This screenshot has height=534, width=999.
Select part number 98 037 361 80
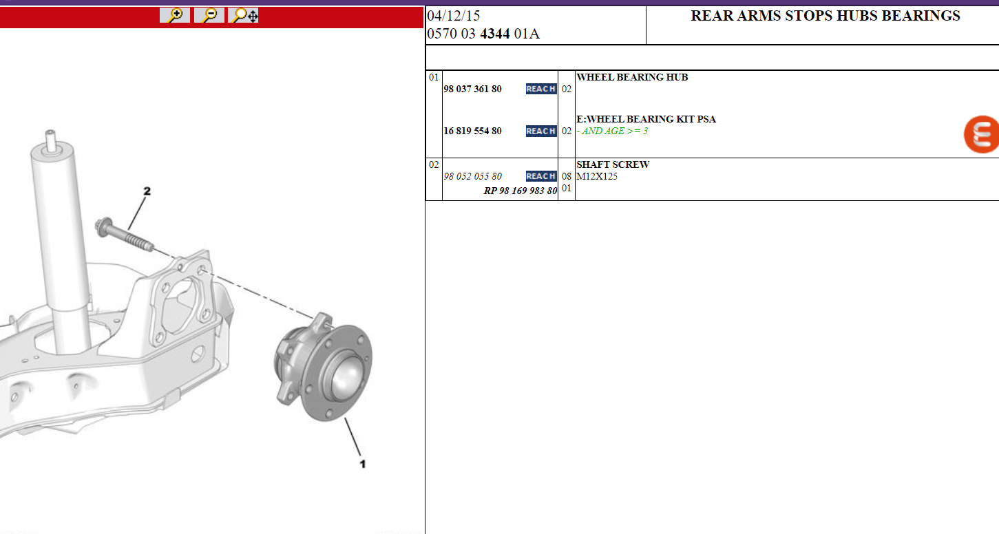click(472, 89)
